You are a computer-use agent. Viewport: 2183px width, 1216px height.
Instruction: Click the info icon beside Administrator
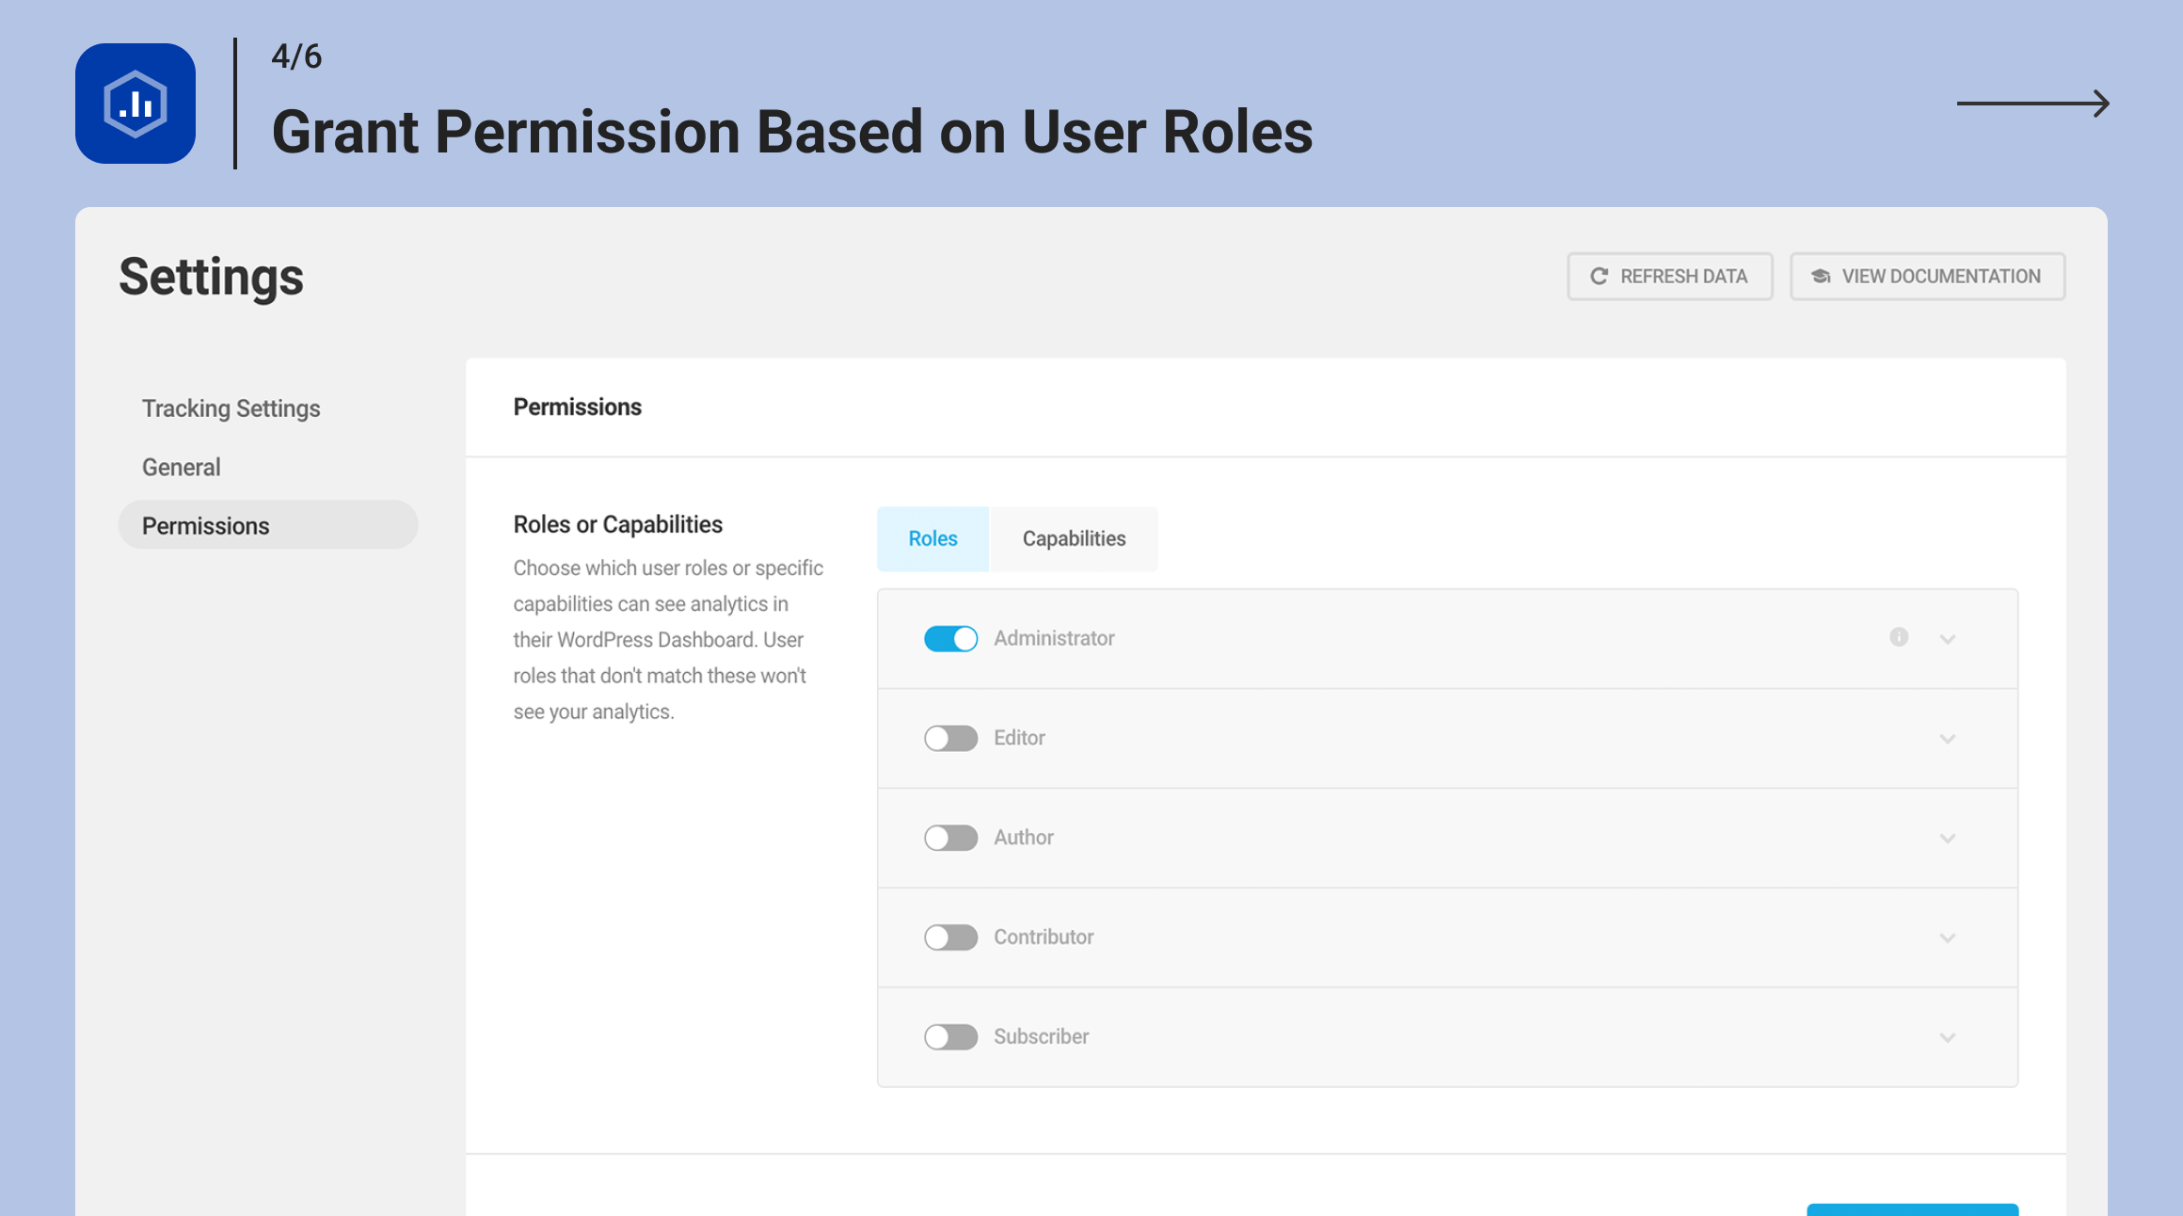tap(1899, 637)
